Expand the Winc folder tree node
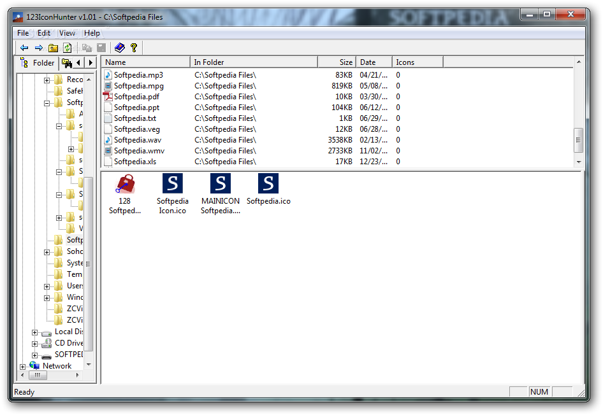This screenshot has width=603, height=415. 47,298
